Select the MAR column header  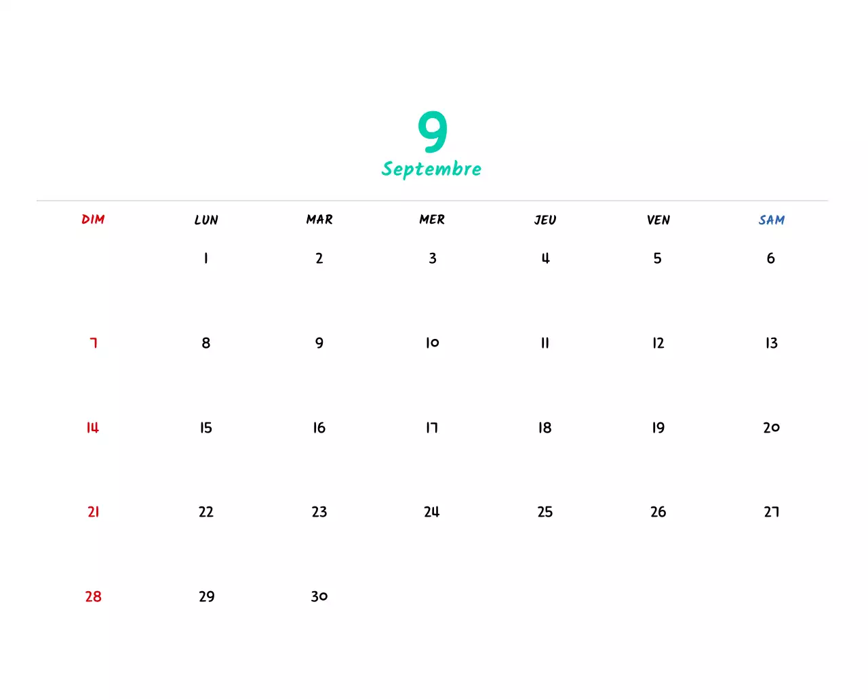pyautogui.click(x=319, y=220)
